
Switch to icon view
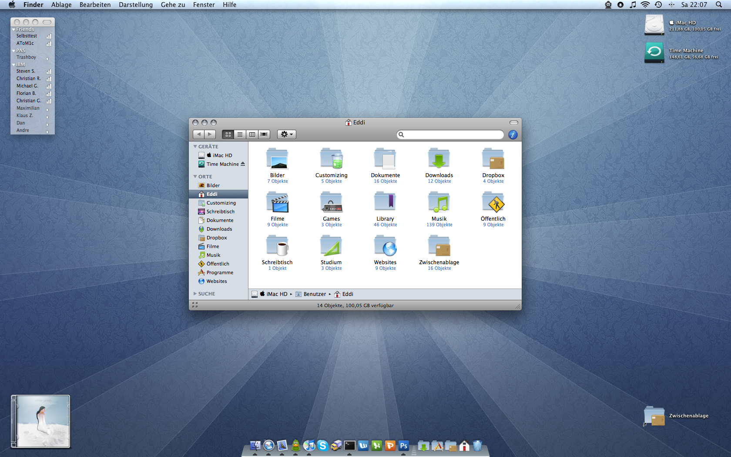click(228, 134)
